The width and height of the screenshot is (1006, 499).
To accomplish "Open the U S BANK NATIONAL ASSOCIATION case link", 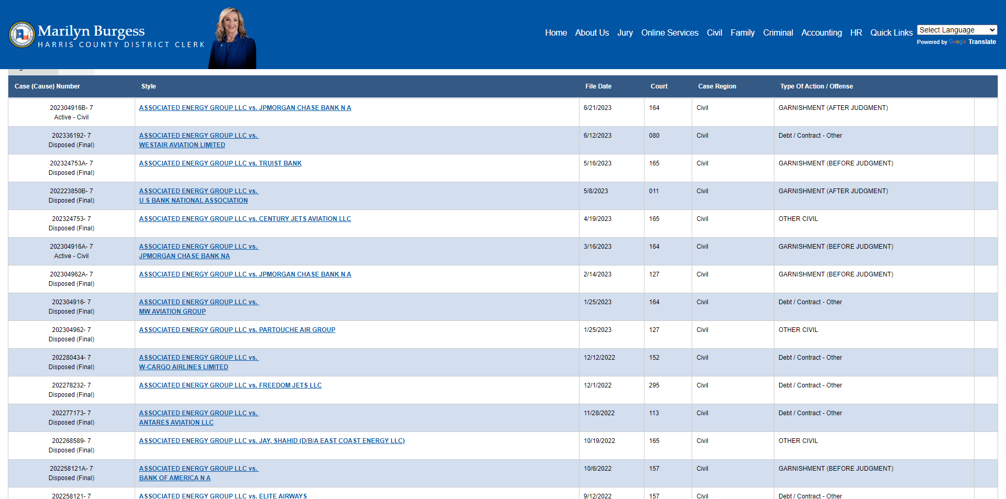I will [199, 196].
